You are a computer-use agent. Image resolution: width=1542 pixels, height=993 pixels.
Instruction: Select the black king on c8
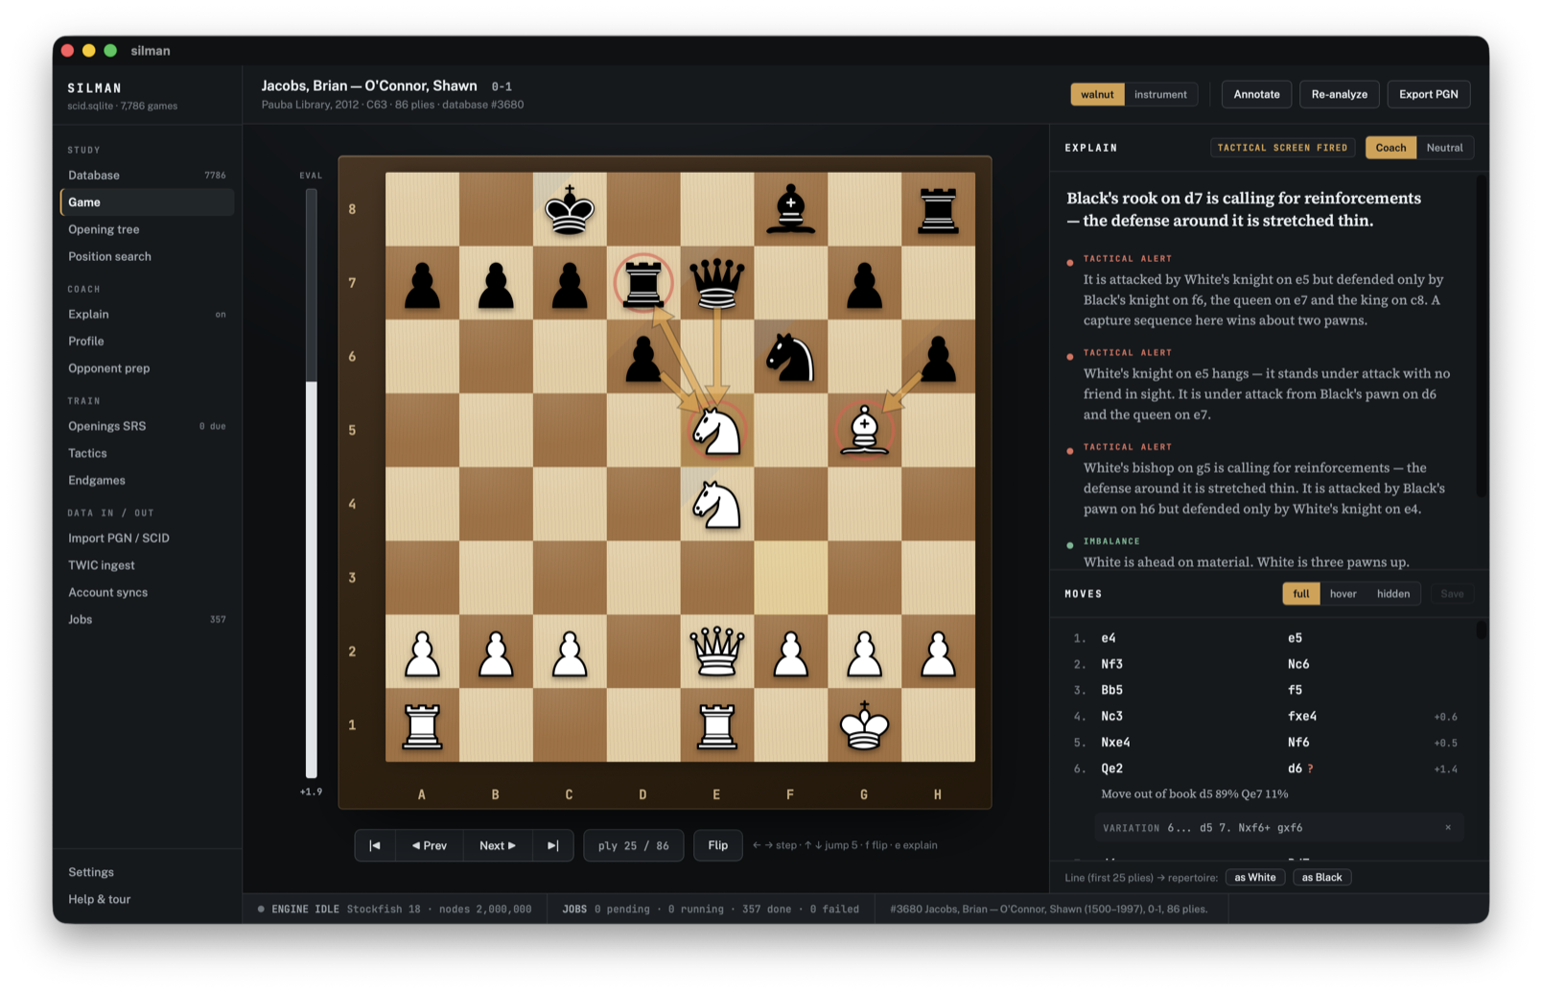pos(570,209)
